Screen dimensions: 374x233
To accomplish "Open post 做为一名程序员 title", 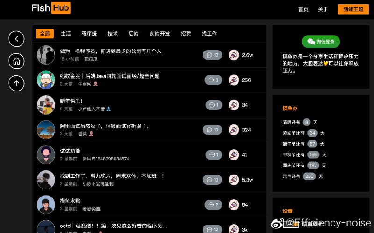I will (111, 51).
